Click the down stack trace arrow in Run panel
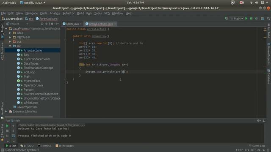This screenshot has width=271, height=152. [13, 131]
